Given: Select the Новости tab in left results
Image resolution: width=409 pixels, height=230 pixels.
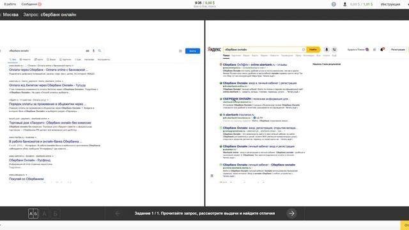Looking at the screenshot, I should pos(25,59).
